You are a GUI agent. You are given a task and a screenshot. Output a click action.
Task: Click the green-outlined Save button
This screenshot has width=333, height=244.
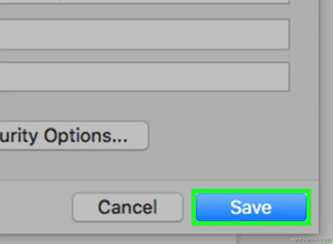click(x=251, y=207)
